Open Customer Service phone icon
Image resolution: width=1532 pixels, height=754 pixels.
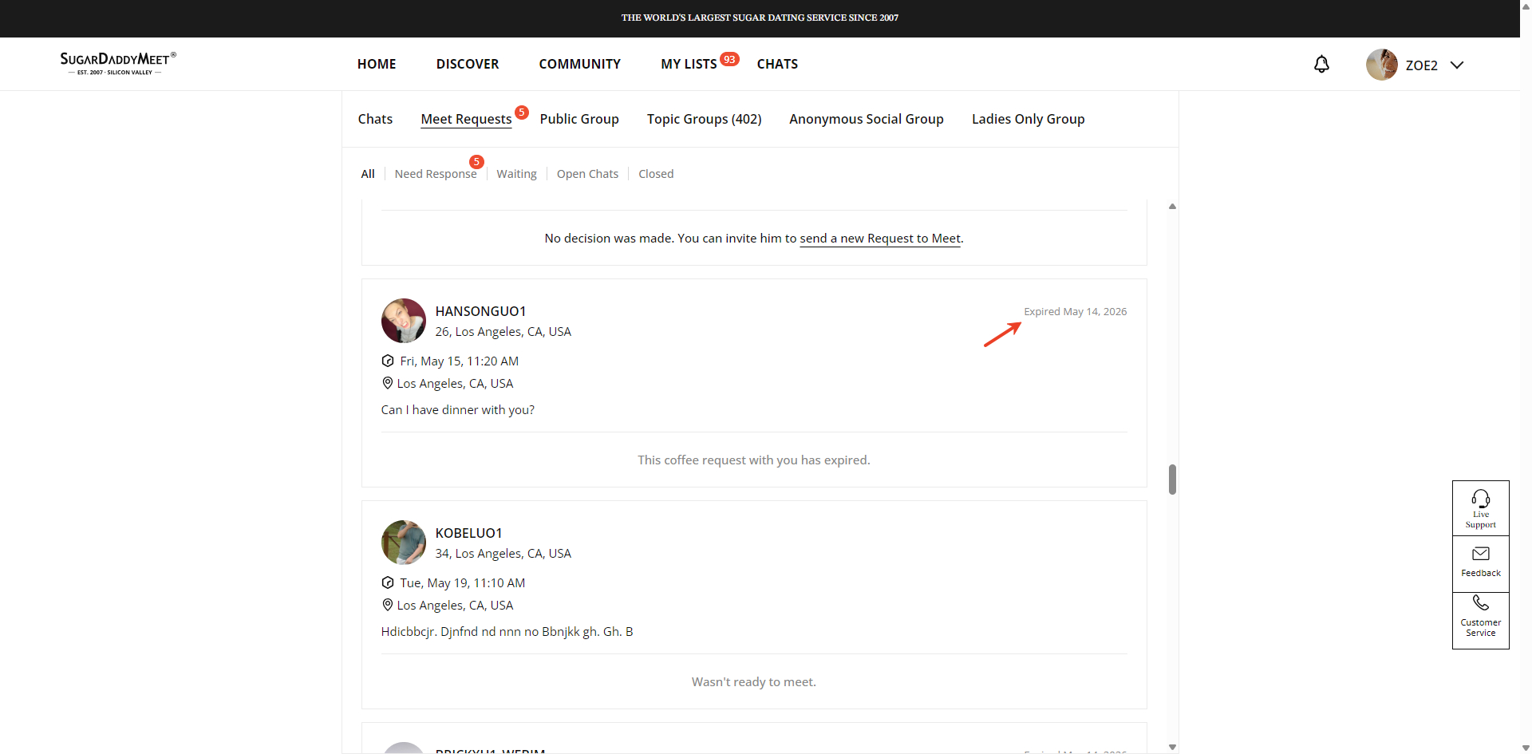pos(1481,603)
